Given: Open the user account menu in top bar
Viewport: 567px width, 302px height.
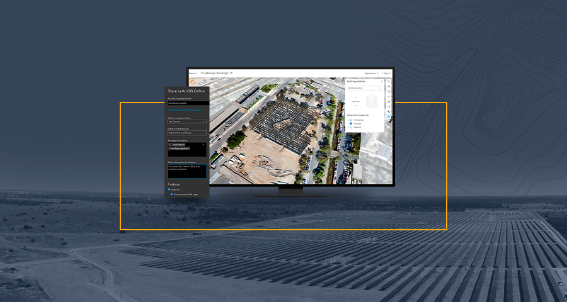Looking at the screenshot, I should click(x=371, y=74).
